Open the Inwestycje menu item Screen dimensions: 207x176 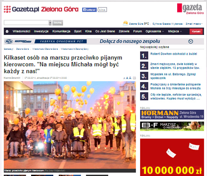tap(41, 31)
